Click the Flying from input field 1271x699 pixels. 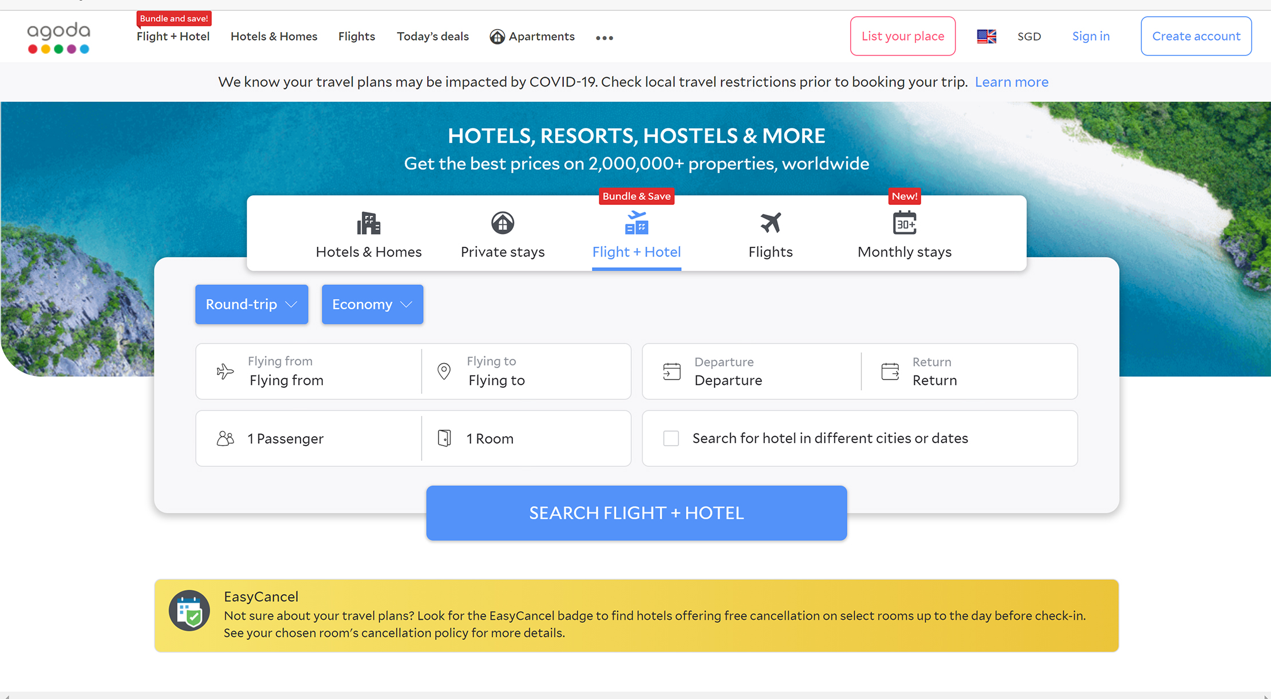click(309, 372)
